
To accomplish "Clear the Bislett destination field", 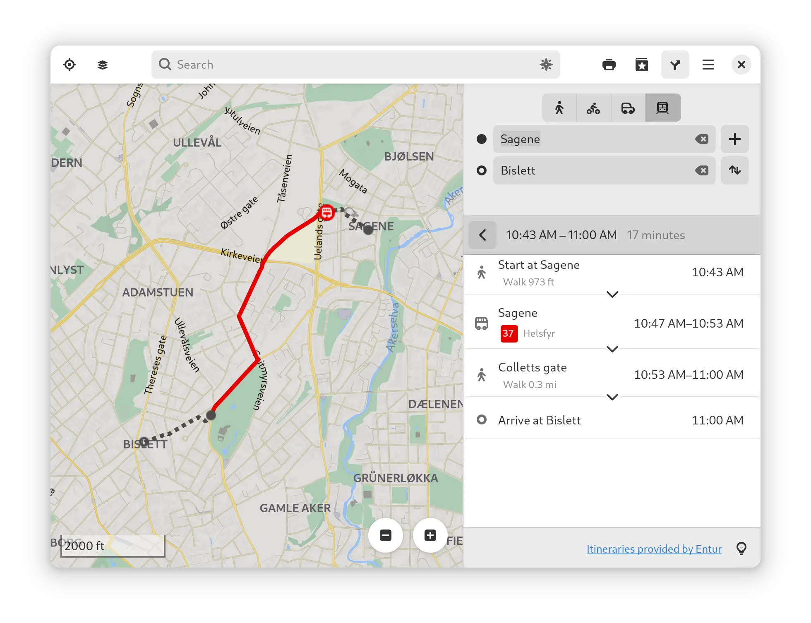I will click(702, 170).
